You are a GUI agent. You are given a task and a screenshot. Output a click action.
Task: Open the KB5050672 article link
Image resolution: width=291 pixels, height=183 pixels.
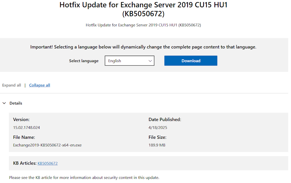47,163
